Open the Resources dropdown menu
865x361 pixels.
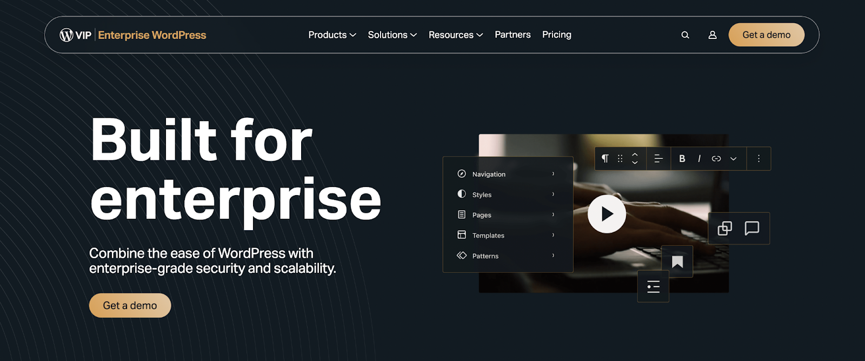click(x=456, y=35)
